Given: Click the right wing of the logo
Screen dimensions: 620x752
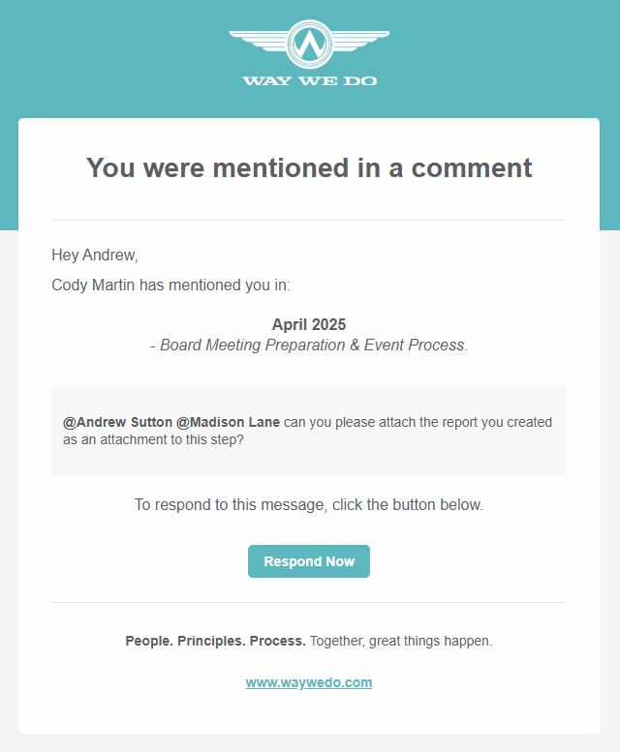Looking at the screenshot, I should click(x=361, y=41).
